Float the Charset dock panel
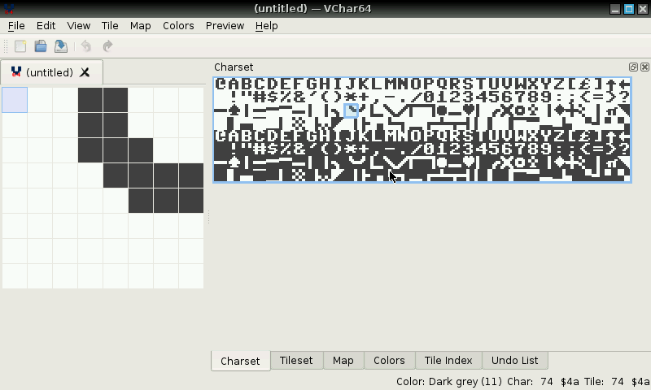 633,67
